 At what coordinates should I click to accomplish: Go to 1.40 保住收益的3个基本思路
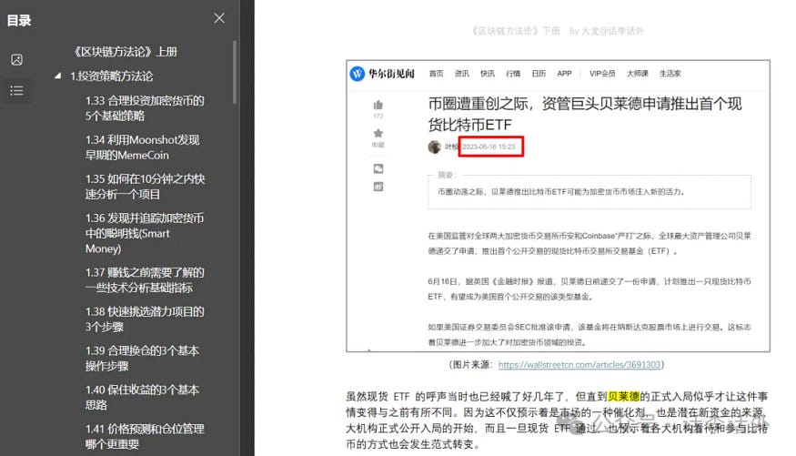coord(142,397)
